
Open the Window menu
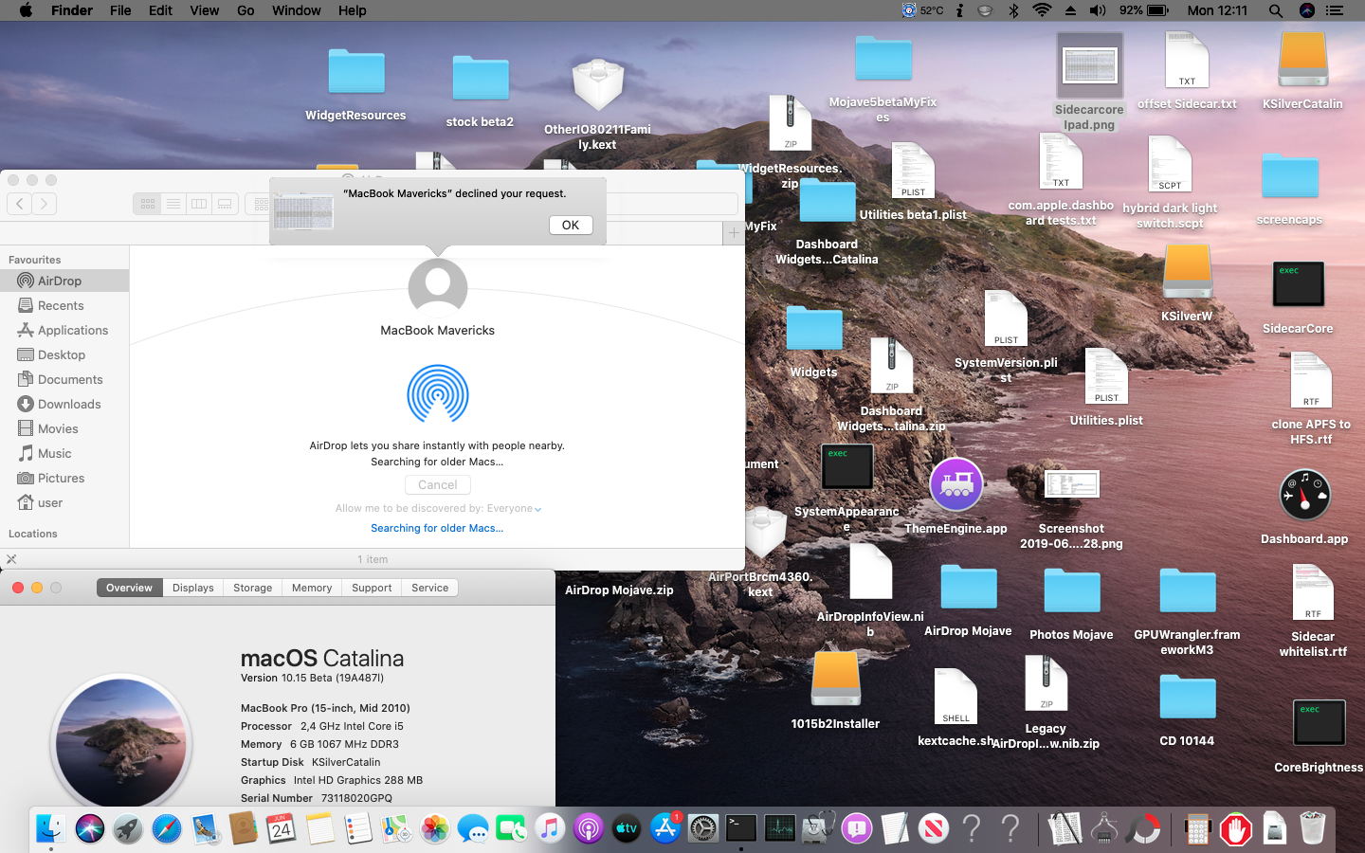tap(296, 10)
